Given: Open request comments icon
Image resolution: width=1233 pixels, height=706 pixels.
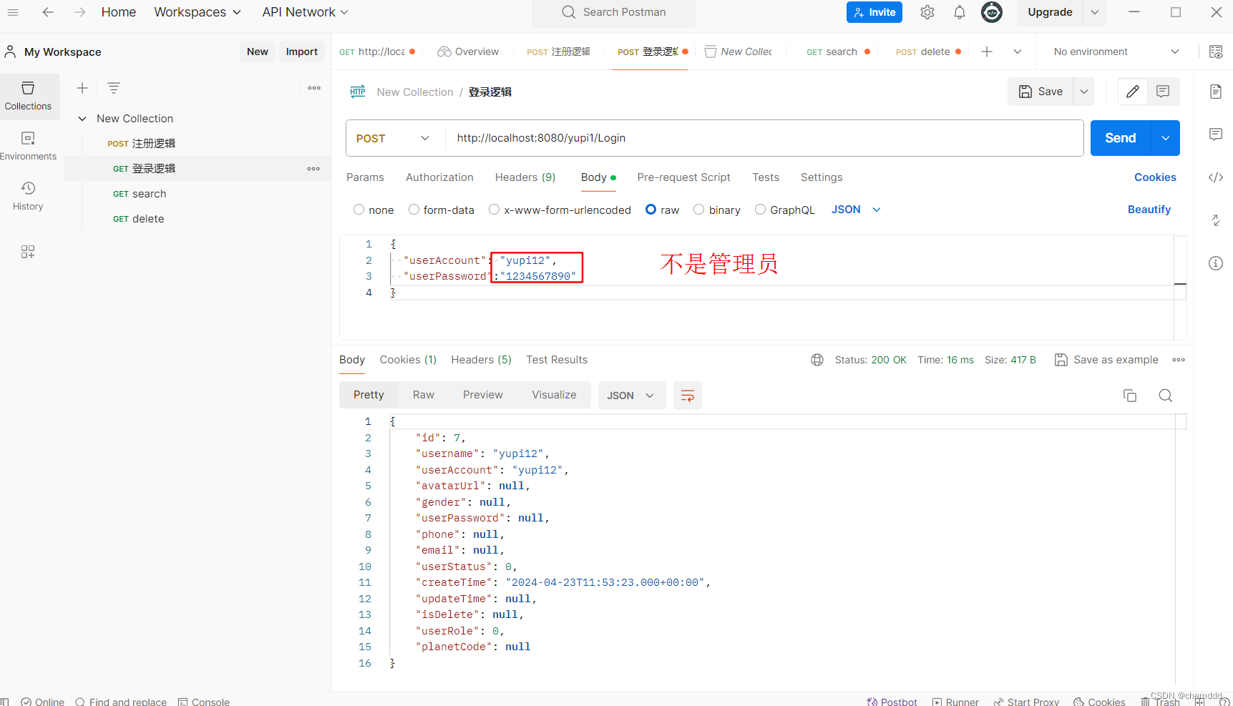Looking at the screenshot, I should tap(1163, 92).
